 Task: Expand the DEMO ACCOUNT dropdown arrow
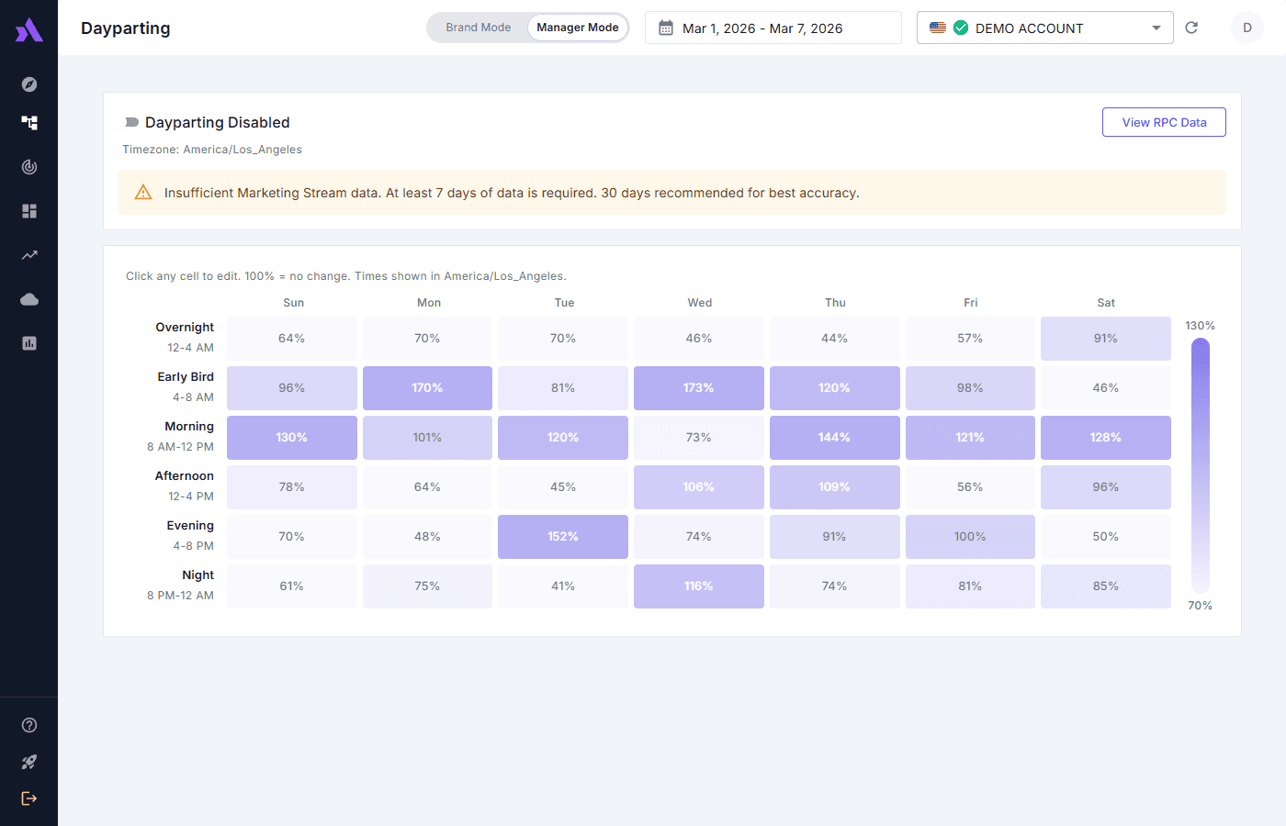1156,28
